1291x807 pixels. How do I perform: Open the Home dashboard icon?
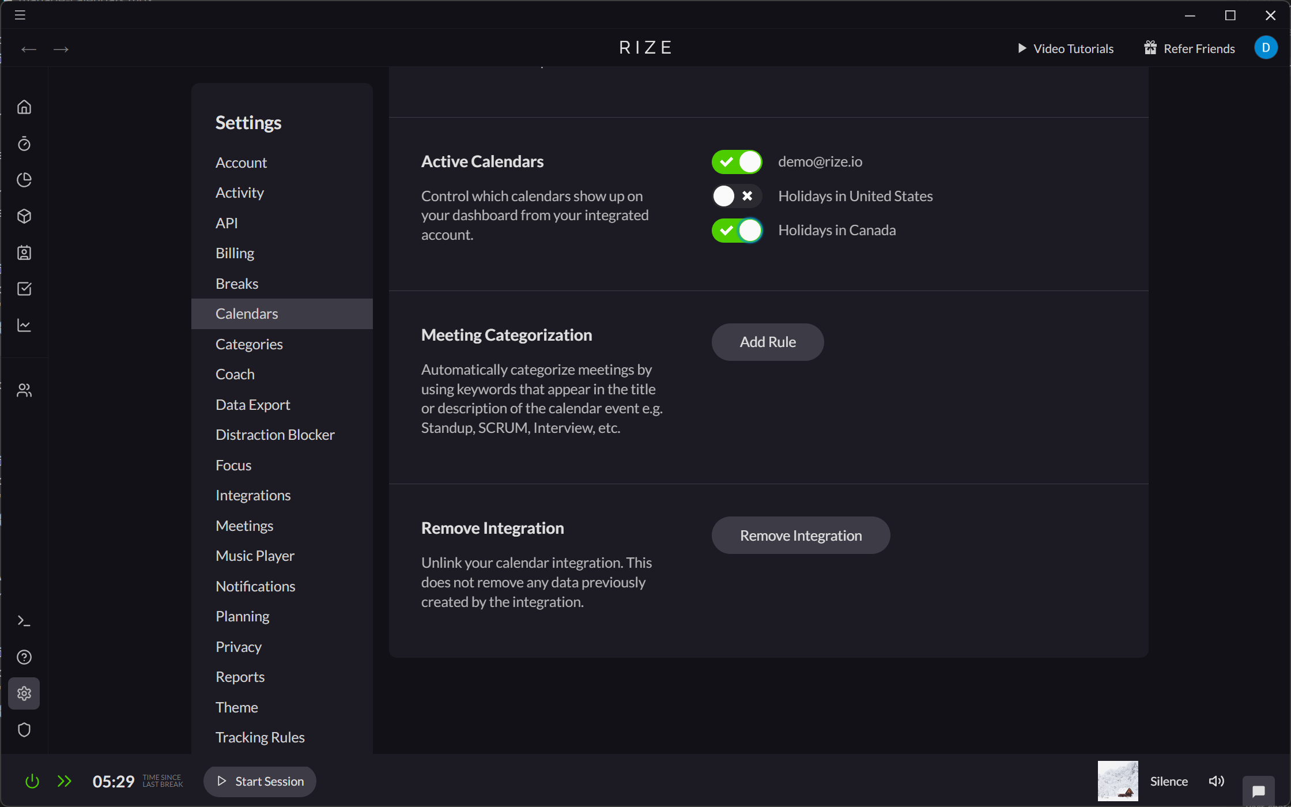pyautogui.click(x=24, y=107)
